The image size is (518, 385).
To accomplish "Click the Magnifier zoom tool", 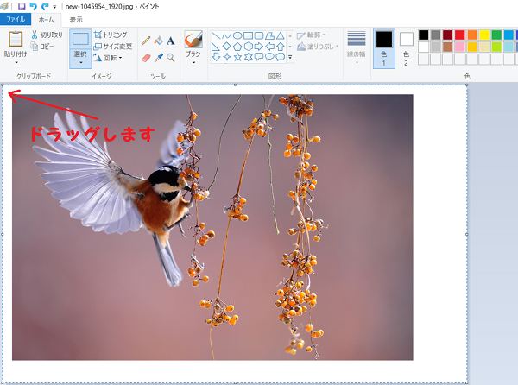I will point(170,58).
